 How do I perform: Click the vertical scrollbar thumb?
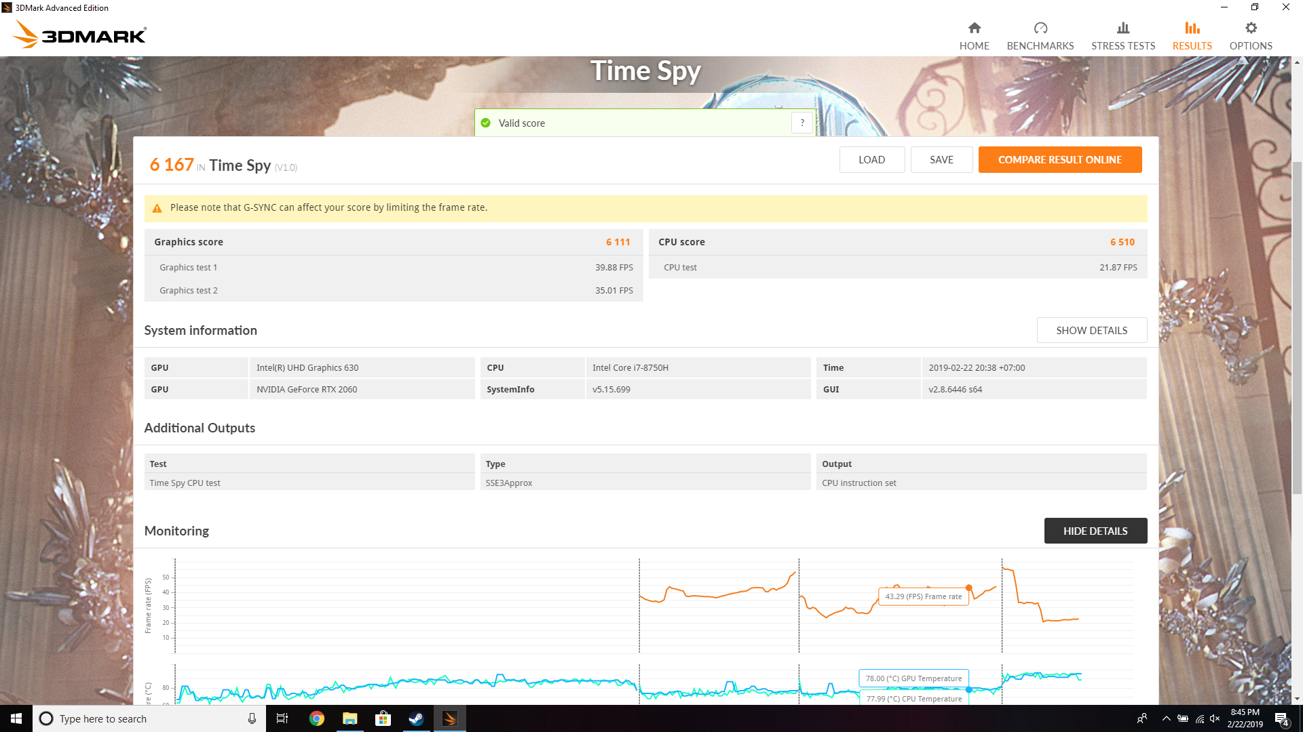pyautogui.click(x=1297, y=328)
